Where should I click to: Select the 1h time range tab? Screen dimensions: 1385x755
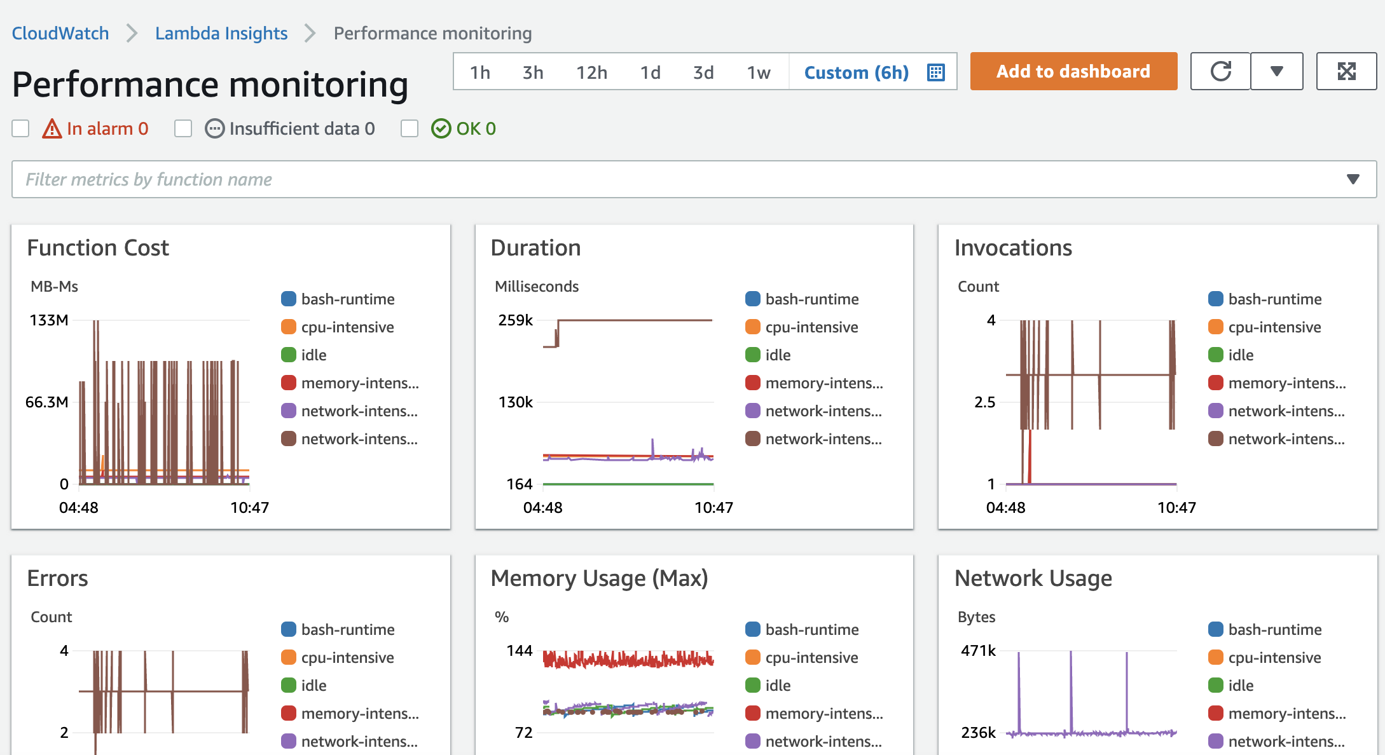click(x=479, y=71)
